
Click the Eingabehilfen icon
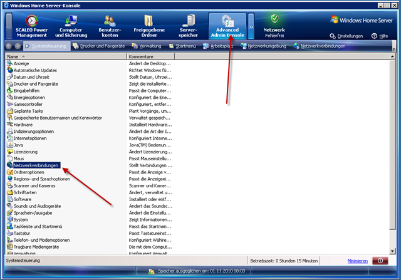coord(10,91)
